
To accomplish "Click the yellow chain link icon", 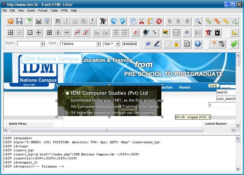I will point(226,21).
